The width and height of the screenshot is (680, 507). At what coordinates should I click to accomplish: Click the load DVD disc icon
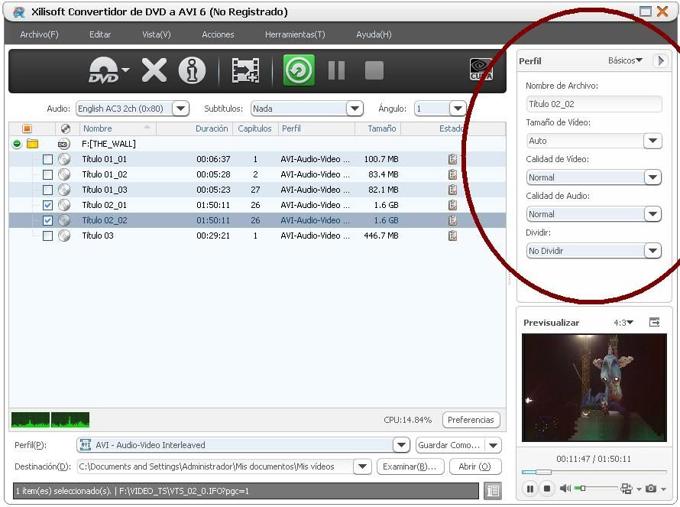pos(103,70)
